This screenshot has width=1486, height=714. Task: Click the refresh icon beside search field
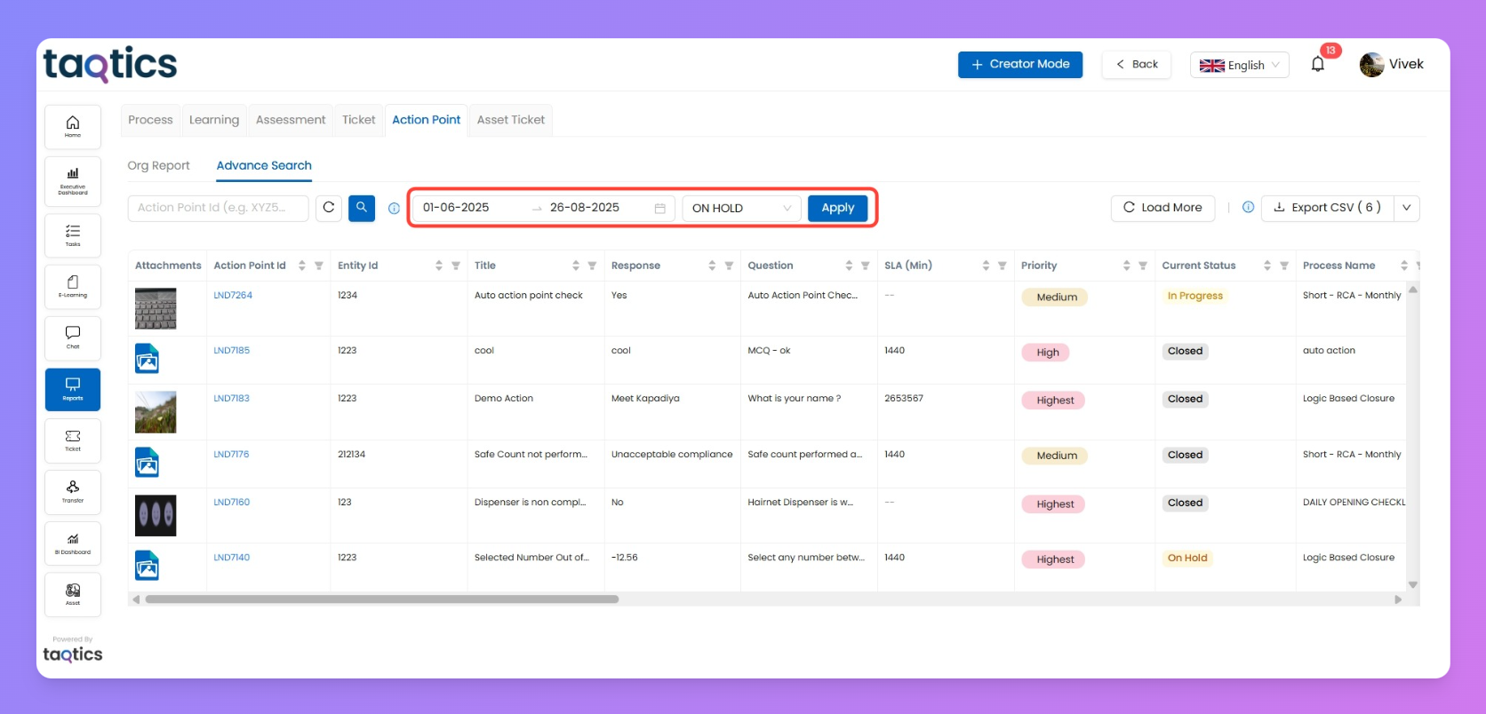tap(329, 208)
